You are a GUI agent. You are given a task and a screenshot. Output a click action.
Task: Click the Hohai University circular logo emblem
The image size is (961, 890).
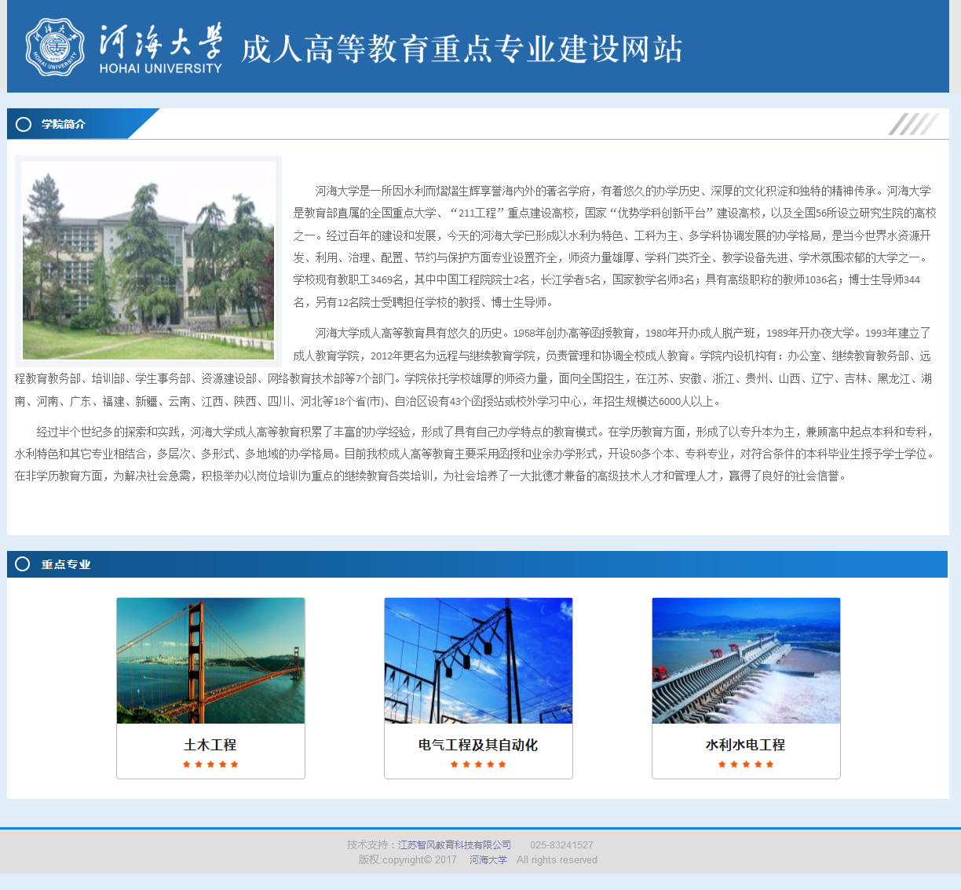(x=54, y=48)
